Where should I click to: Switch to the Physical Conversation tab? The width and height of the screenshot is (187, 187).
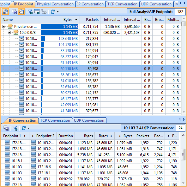pos(55,4)
